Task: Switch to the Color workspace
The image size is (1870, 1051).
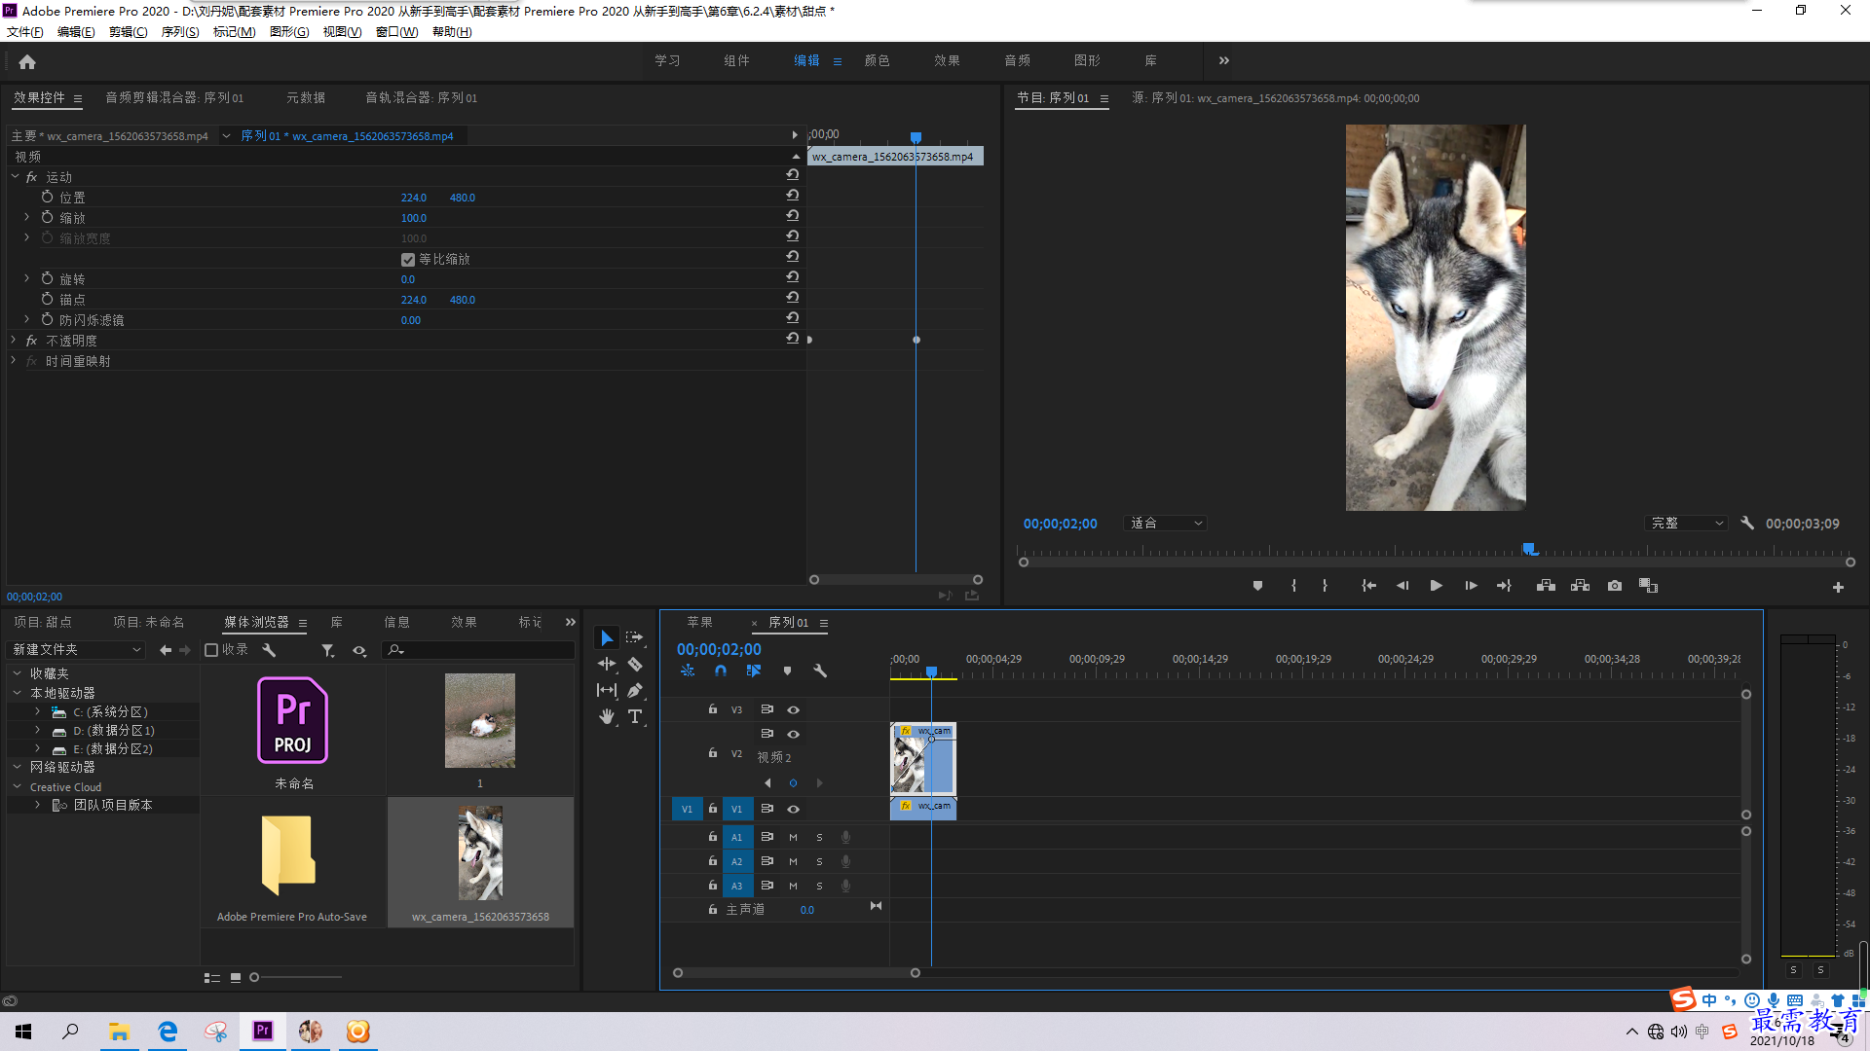Action: tap(877, 60)
